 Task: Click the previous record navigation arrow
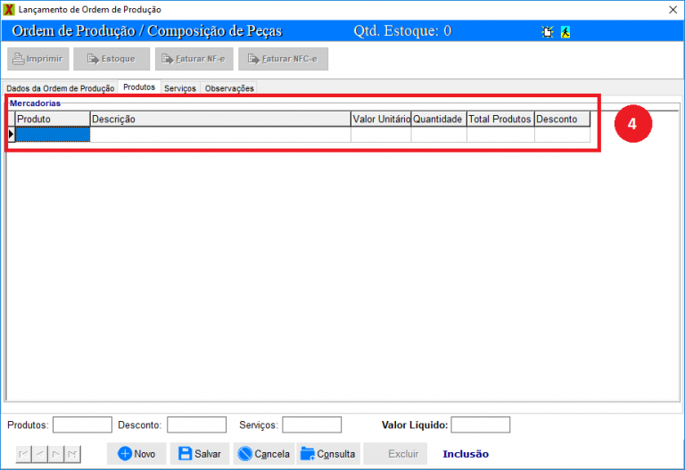click(x=39, y=454)
